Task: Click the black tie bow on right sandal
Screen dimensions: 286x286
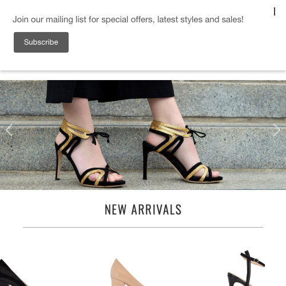Action: pos(196,134)
